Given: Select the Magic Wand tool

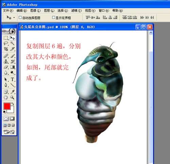Looking at the screenshot, I should click(12, 44).
